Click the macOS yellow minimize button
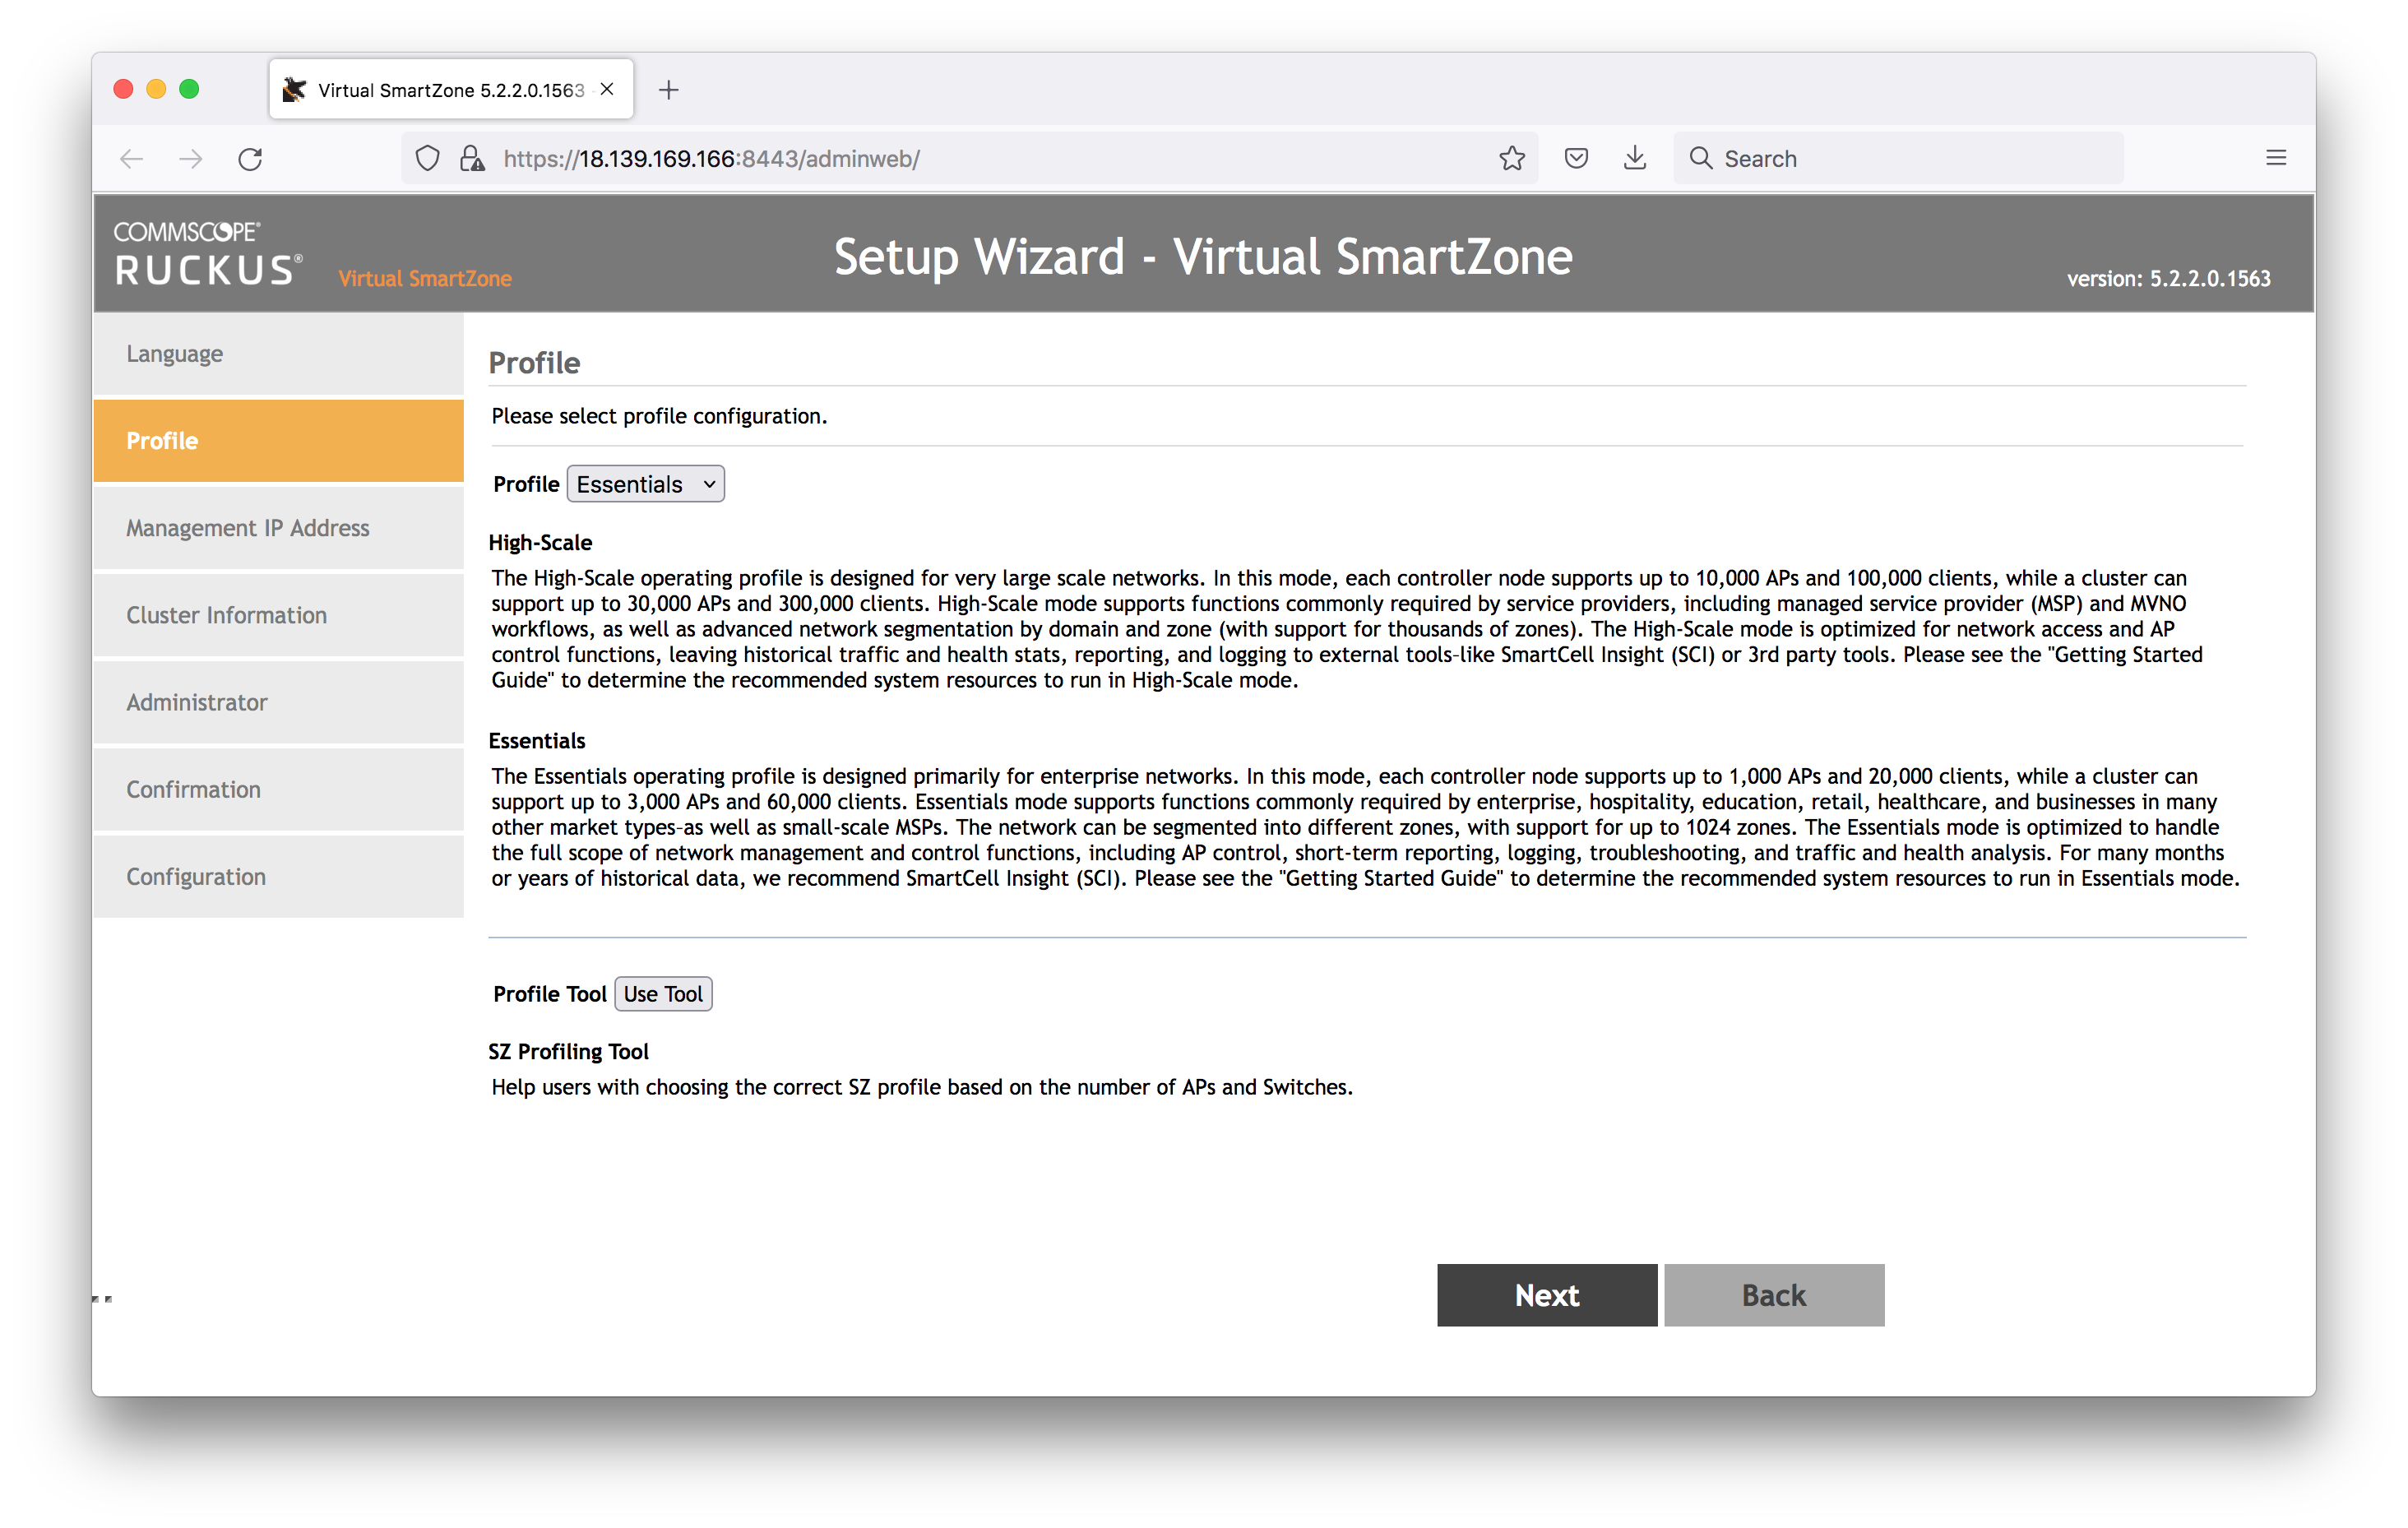Image resolution: width=2408 pixels, height=1528 pixels. (156, 89)
